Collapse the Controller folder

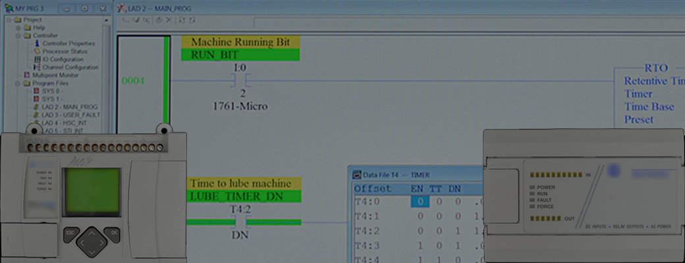18,36
